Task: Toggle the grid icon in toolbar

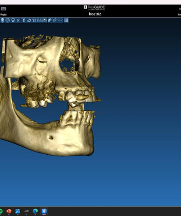Action: coord(66,21)
